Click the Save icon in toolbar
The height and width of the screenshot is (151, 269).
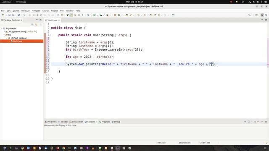(9, 15)
